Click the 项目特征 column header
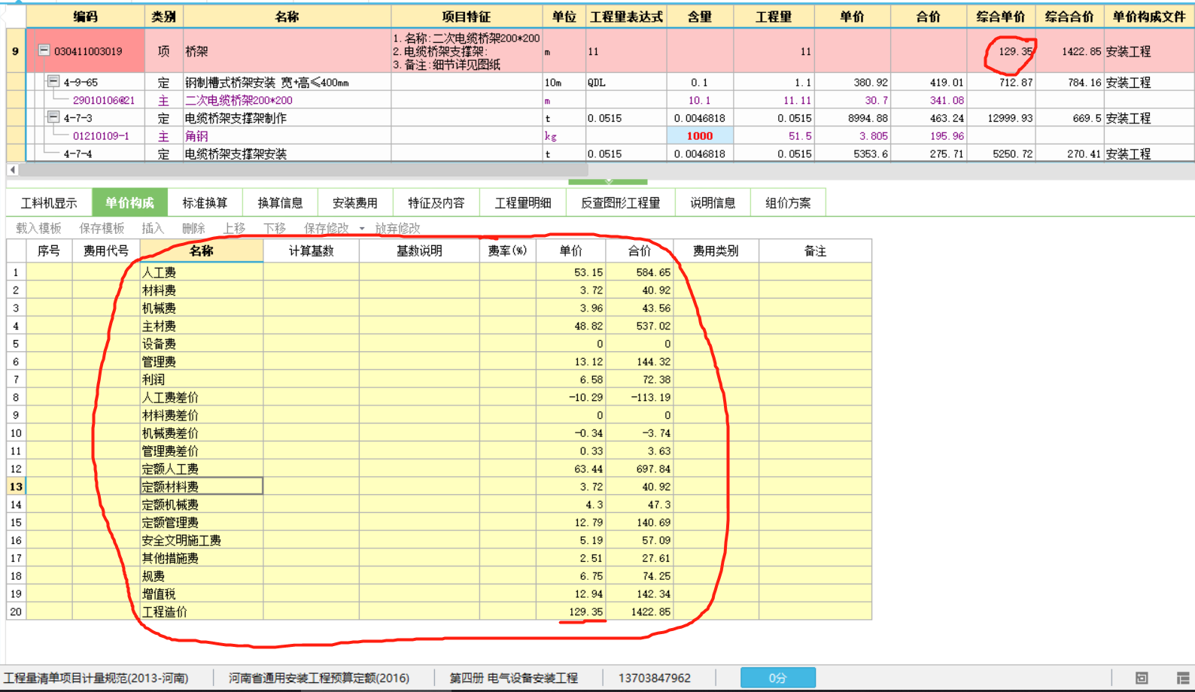Screen dimensions: 1195x692 (467, 17)
